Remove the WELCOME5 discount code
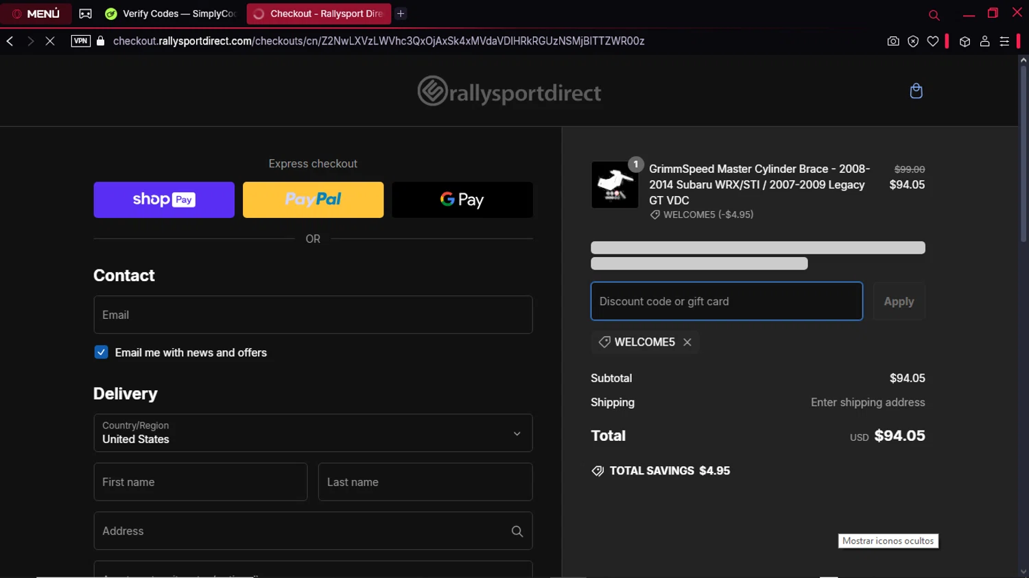The width and height of the screenshot is (1029, 578). click(x=687, y=342)
